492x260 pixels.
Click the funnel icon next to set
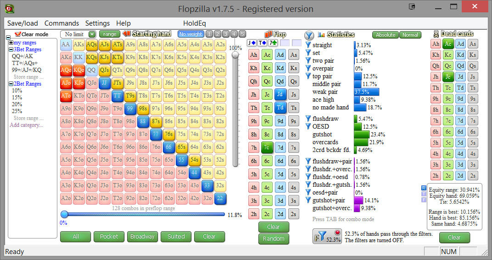pyautogui.click(x=308, y=53)
